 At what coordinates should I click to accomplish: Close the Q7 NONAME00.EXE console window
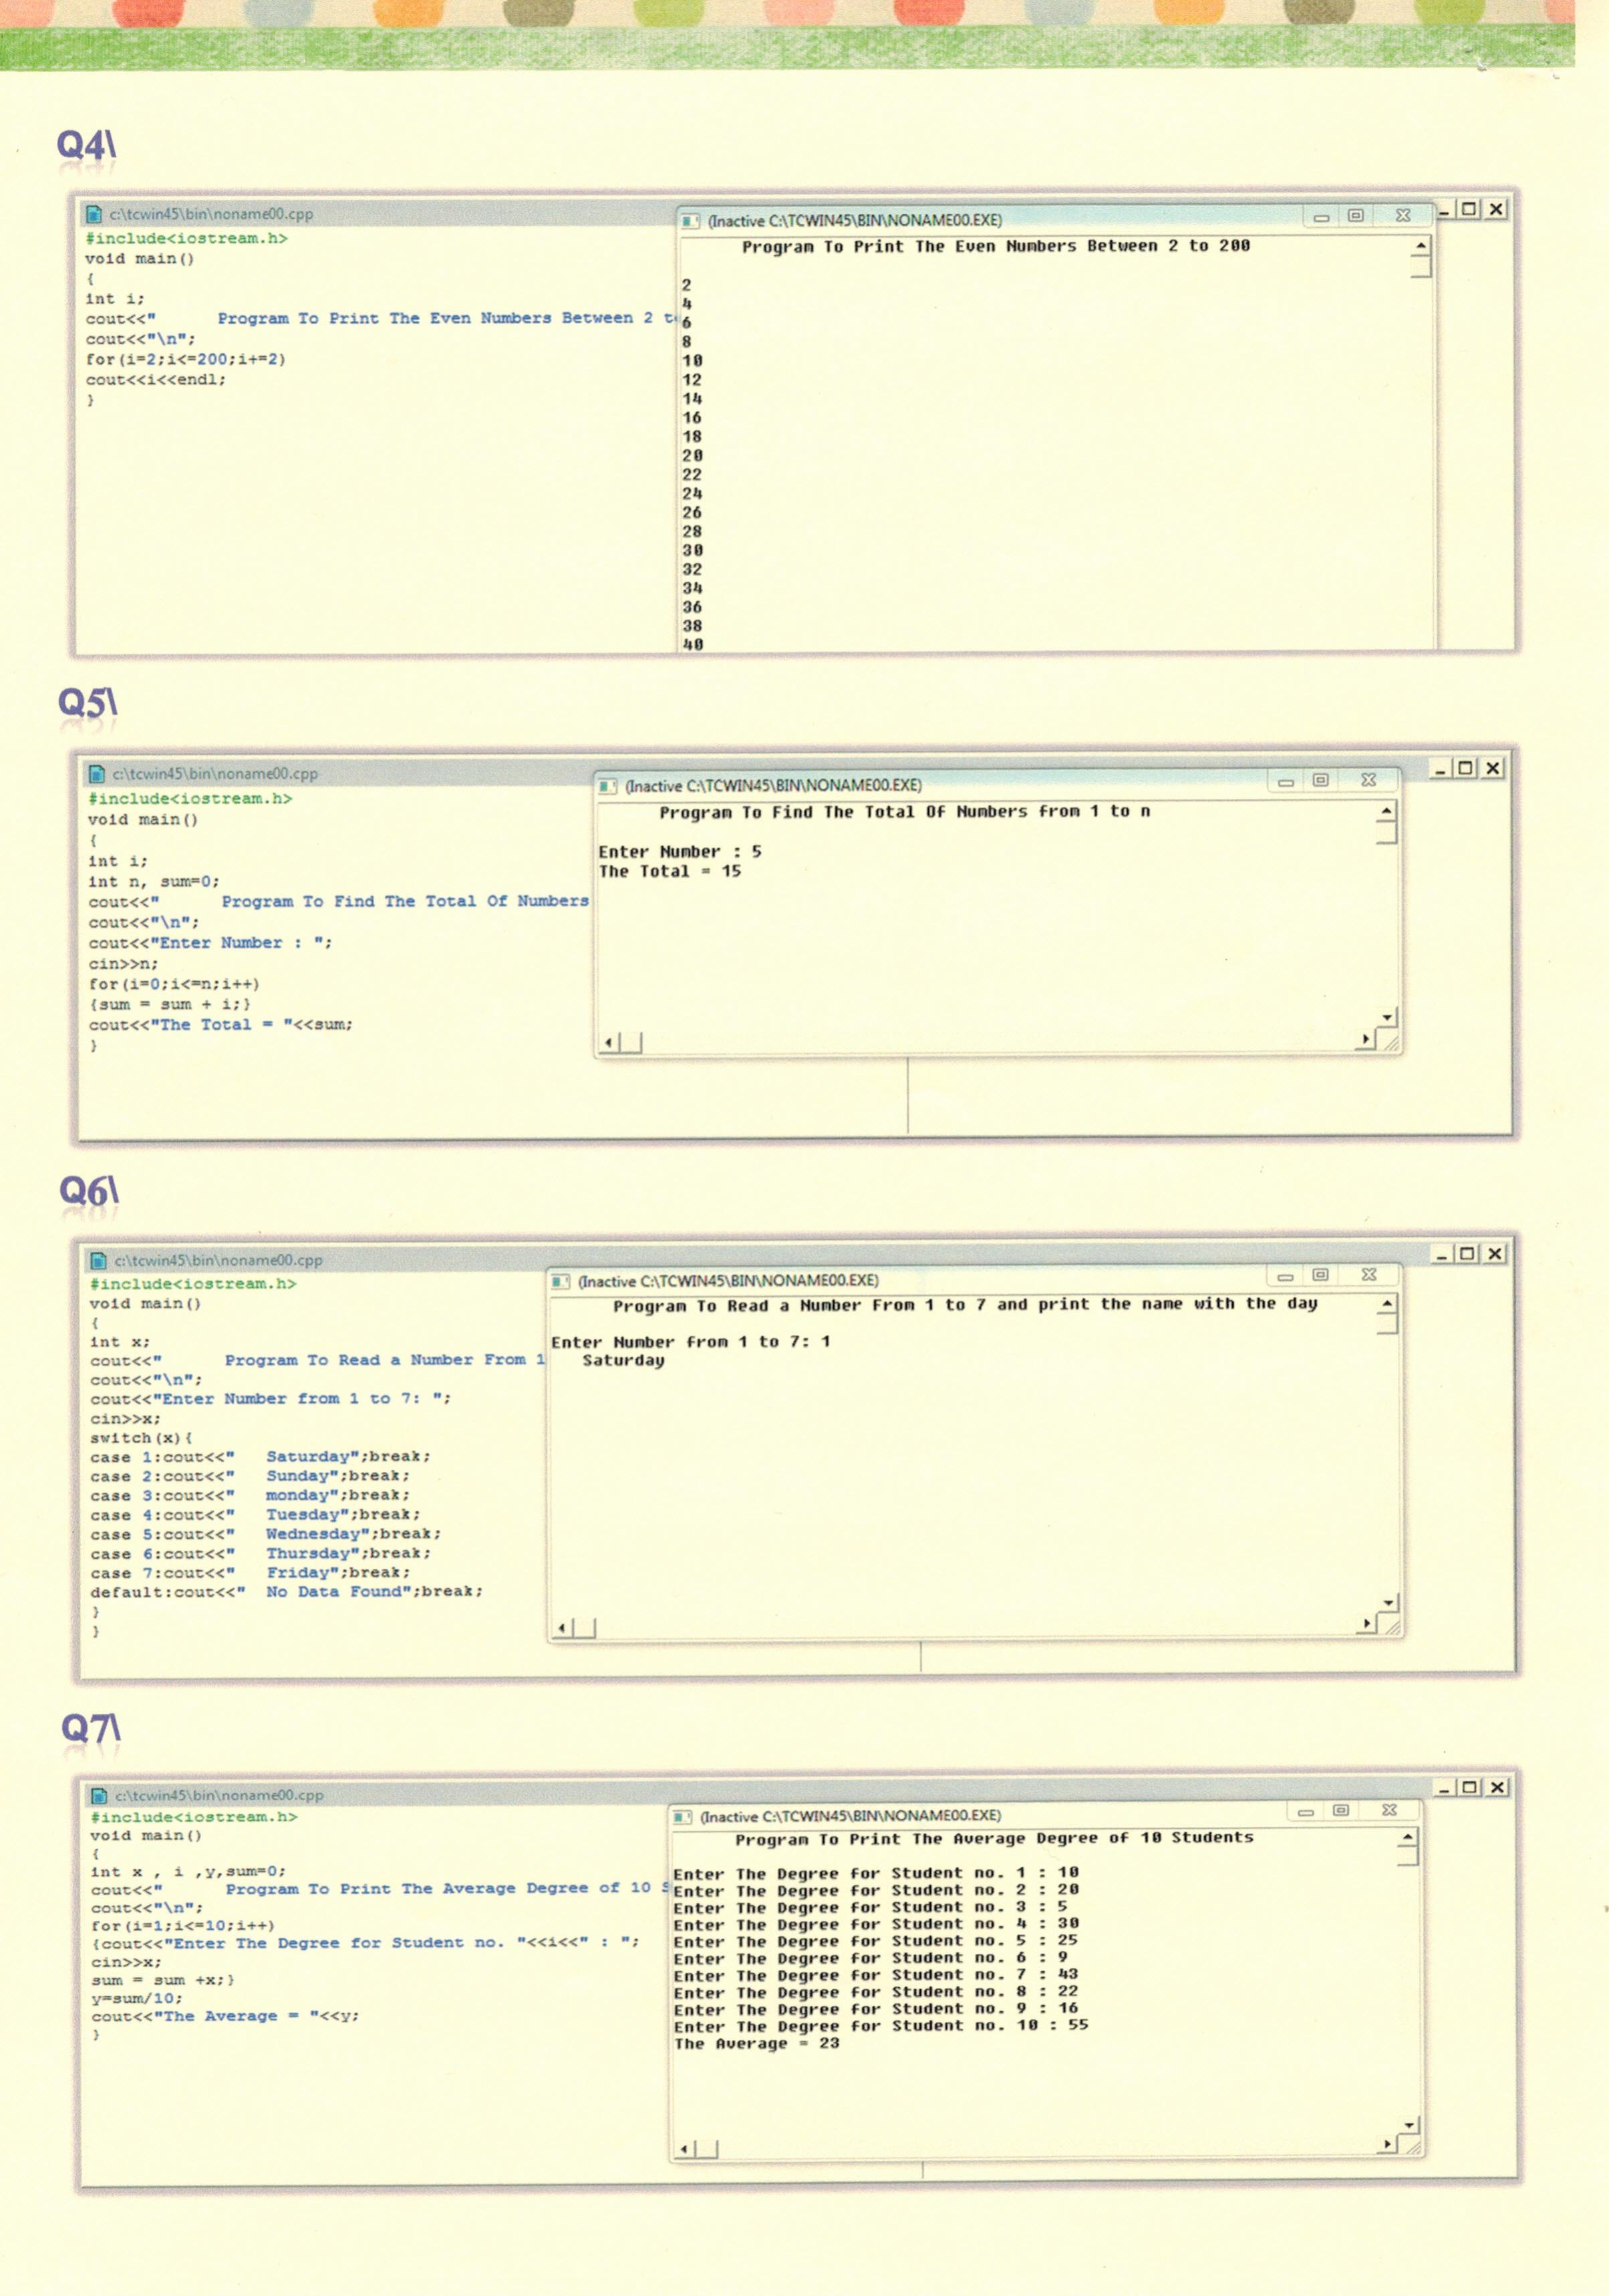(1389, 1810)
